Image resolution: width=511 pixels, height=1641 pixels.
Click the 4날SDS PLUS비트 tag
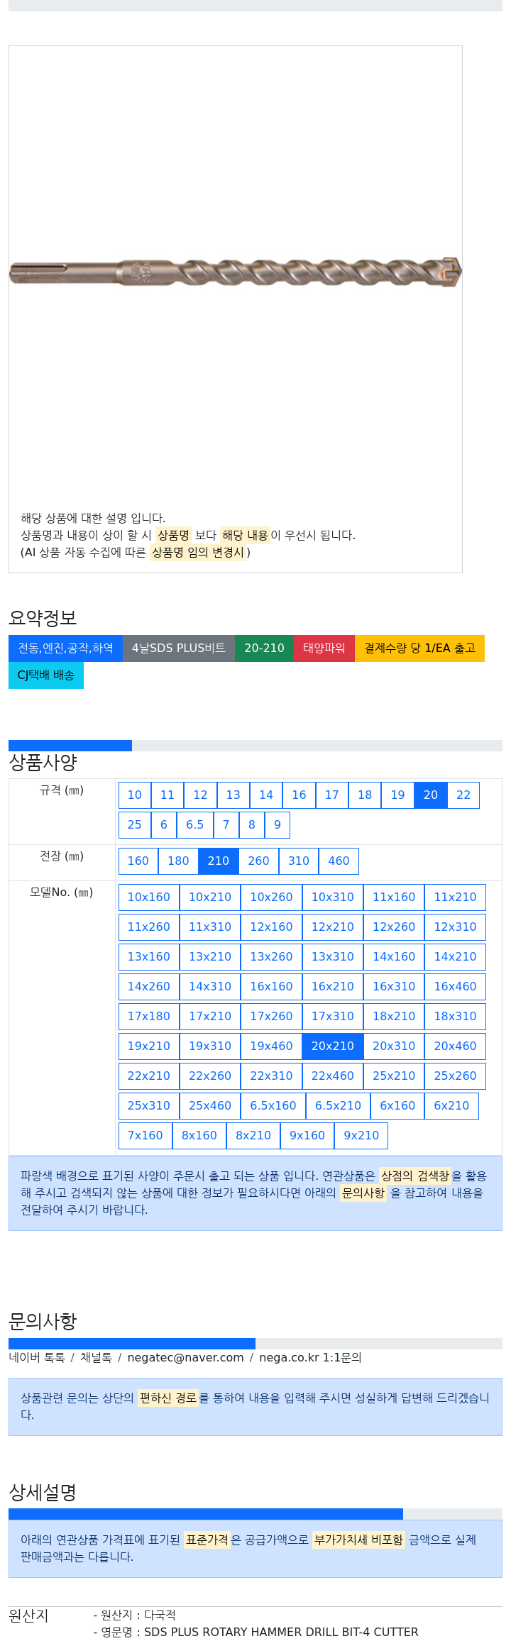coord(179,648)
